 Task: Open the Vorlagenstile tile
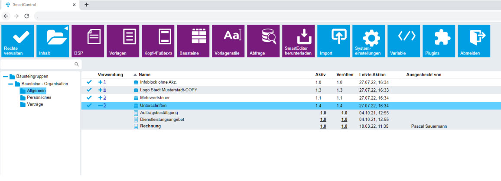pyautogui.click(x=228, y=41)
